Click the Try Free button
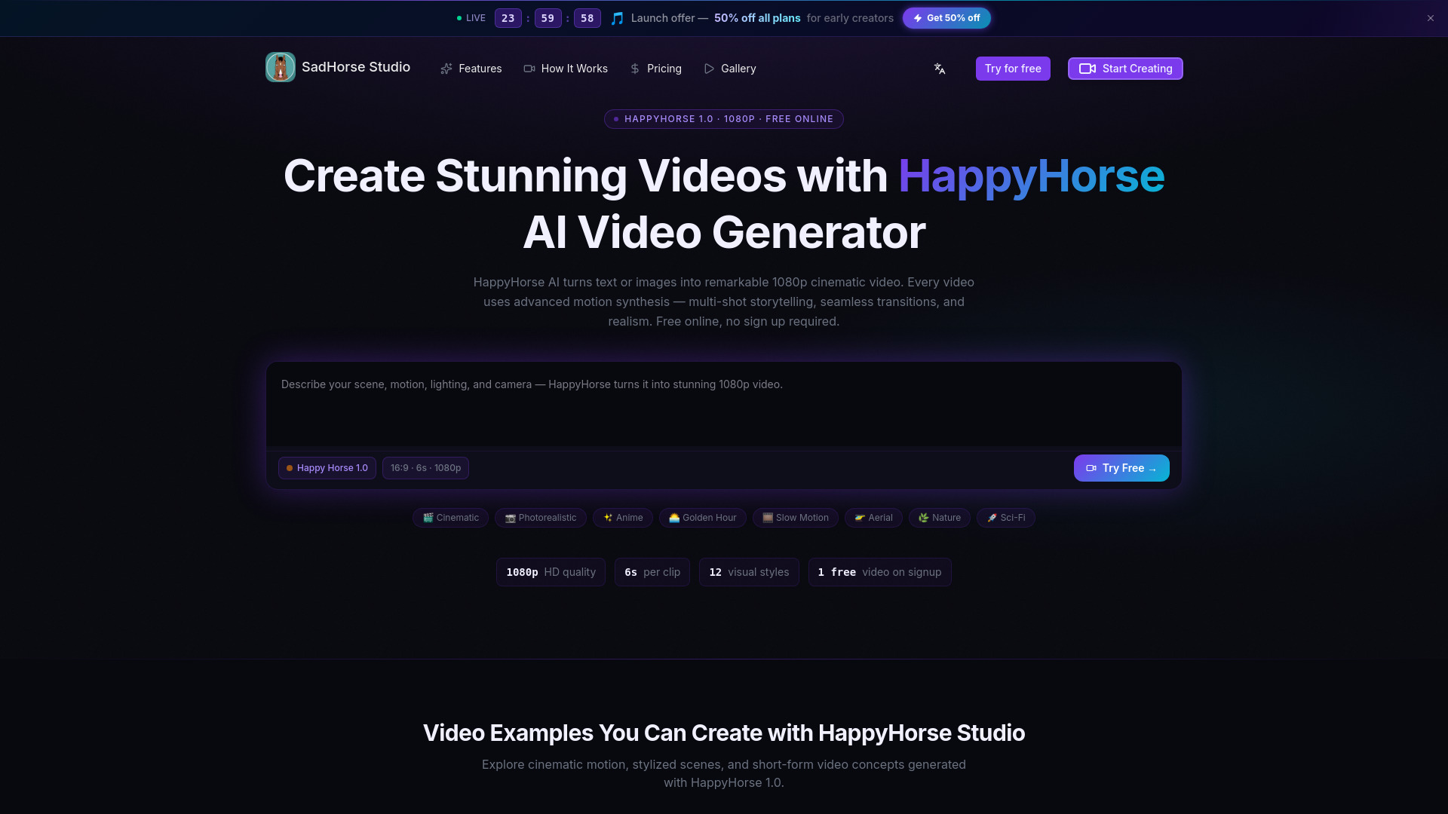1448x814 pixels. [x=1121, y=468]
